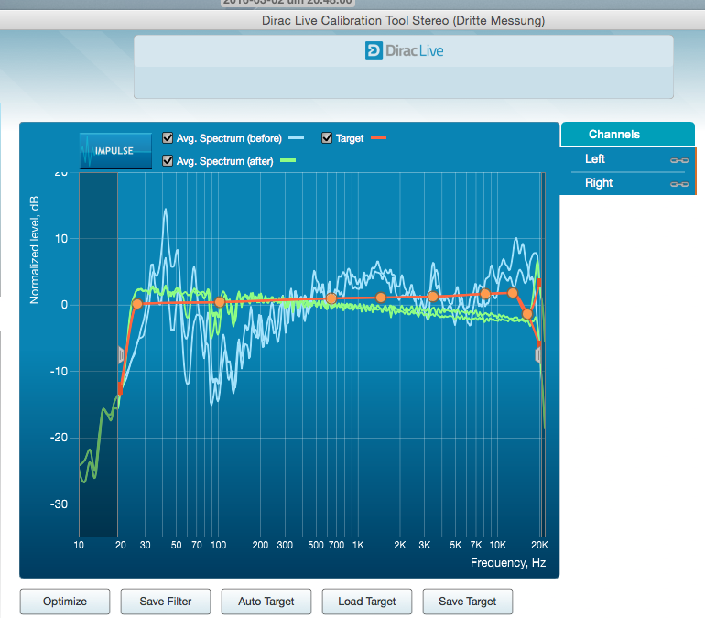The width and height of the screenshot is (705, 618).
Task: Run Auto Target
Action: pos(266,602)
